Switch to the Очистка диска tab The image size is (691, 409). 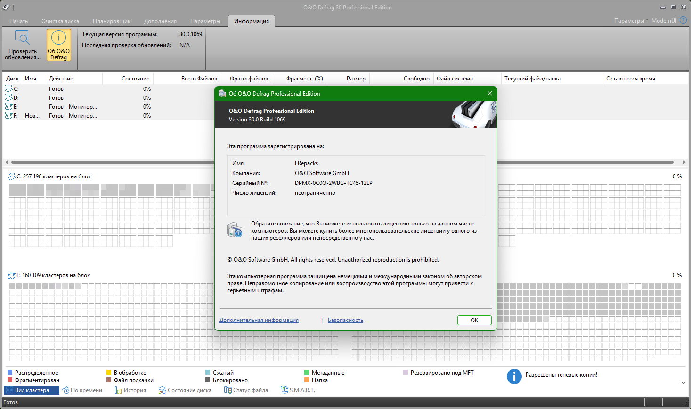(x=60, y=21)
